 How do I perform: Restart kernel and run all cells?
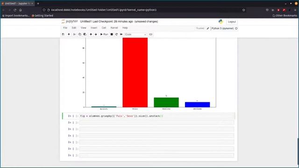(121, 34)
